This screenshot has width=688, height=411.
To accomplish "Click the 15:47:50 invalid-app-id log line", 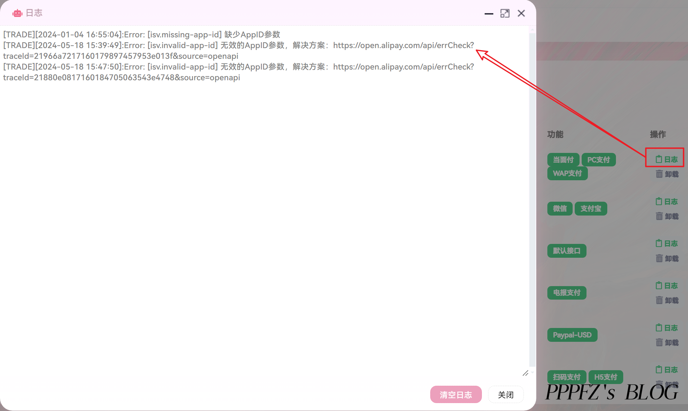I will [238, 67].
